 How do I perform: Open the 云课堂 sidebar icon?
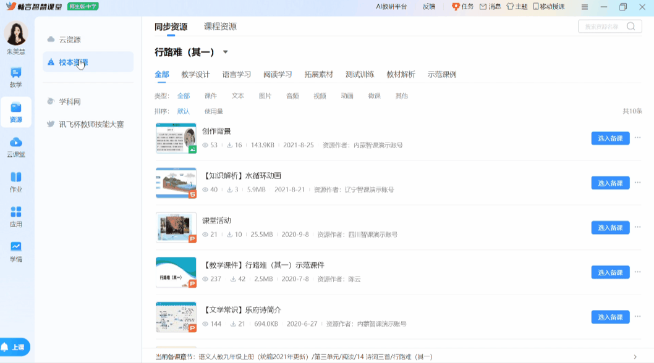pos(15,143)
